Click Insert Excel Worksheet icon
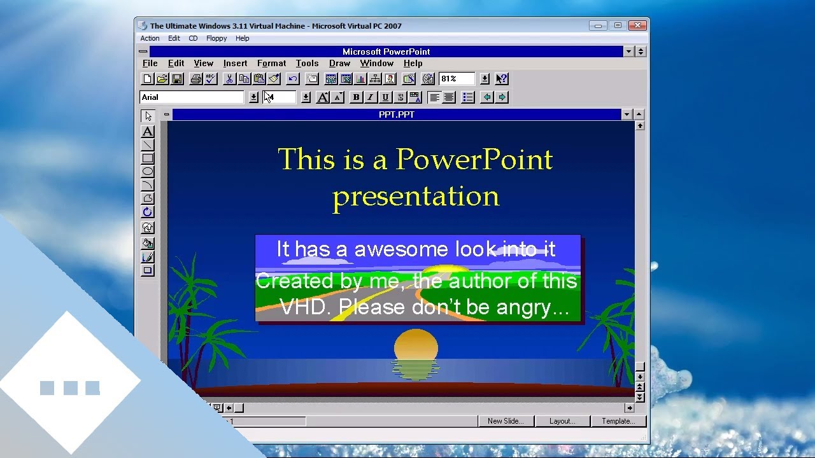Screen dimensions: 815x458 346,79
